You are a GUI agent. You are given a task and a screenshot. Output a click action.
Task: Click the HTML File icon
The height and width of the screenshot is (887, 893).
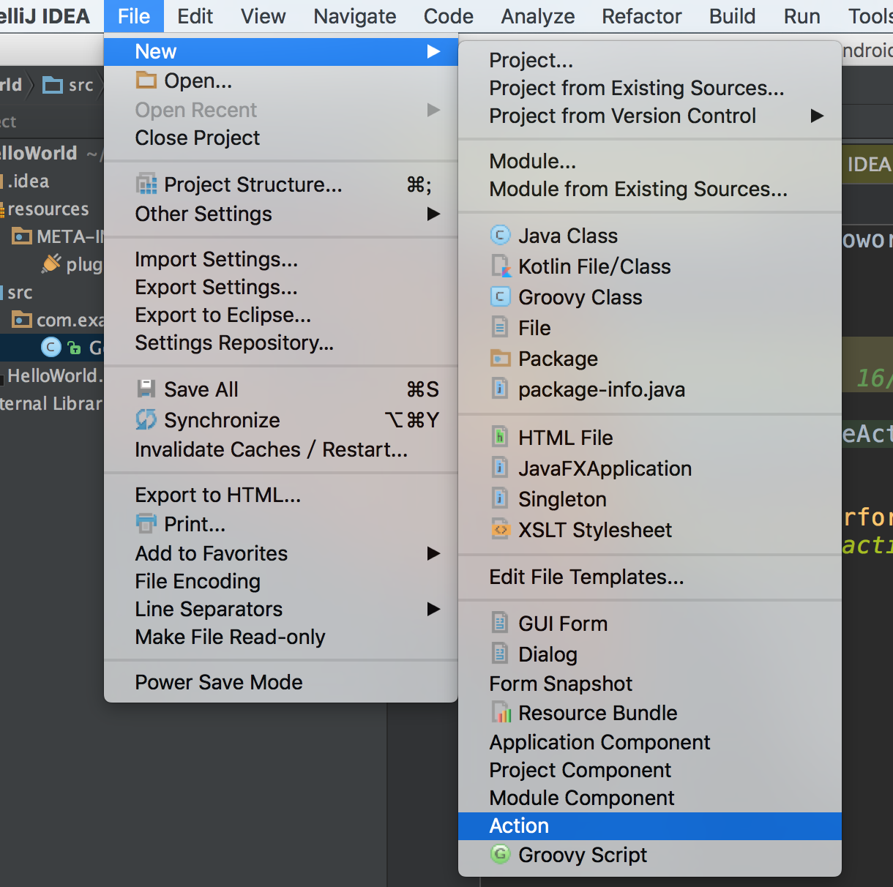(x=500, y=438)
